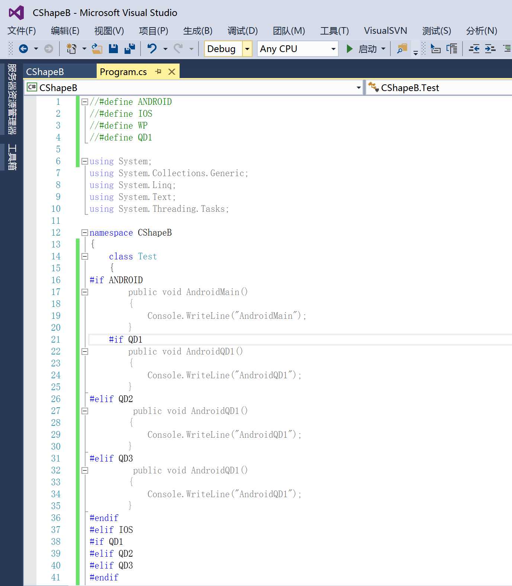The image size is (512, 586).
Task: Click '#elif QD2' on line 26
Action: 111,399
